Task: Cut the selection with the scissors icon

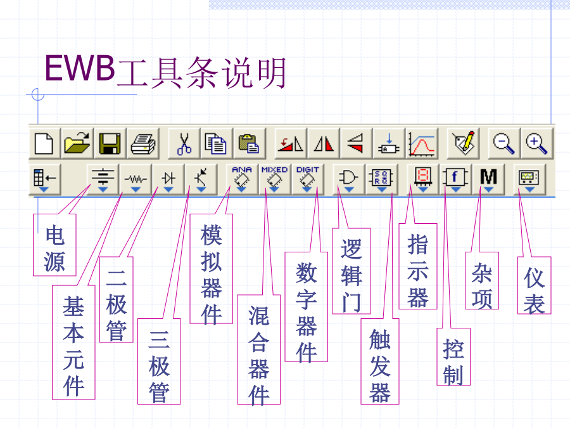Action: tap(184, 143)
